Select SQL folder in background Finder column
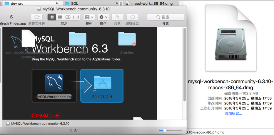Viewport: 274px width, 135px height. pos(74,3)
